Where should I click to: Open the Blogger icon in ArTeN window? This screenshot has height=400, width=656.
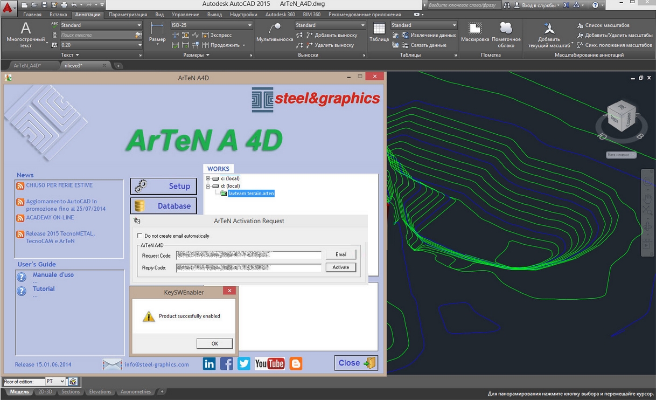coord(296,364)
